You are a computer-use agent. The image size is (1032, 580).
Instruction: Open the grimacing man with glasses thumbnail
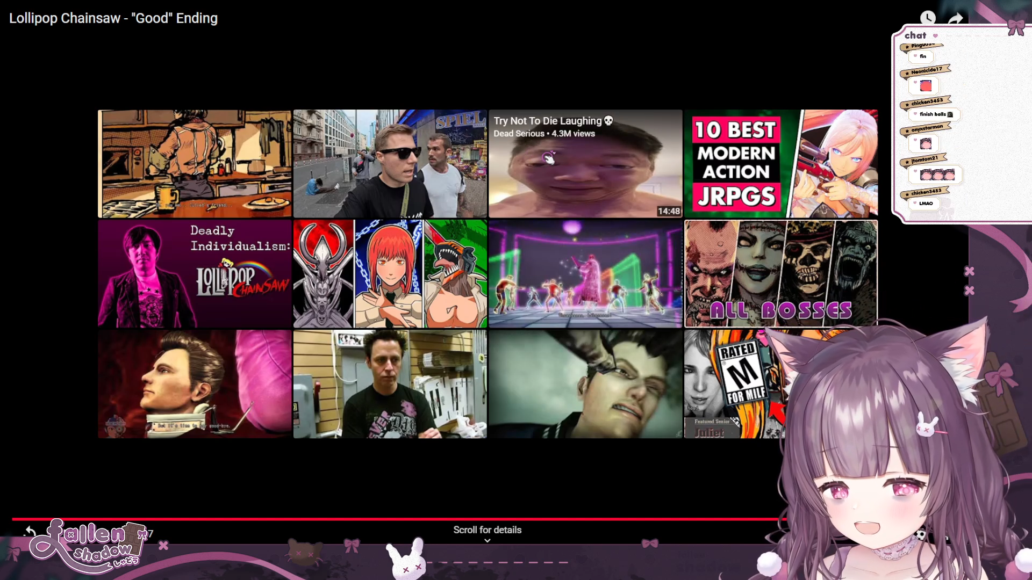click(x=585, y=384)
